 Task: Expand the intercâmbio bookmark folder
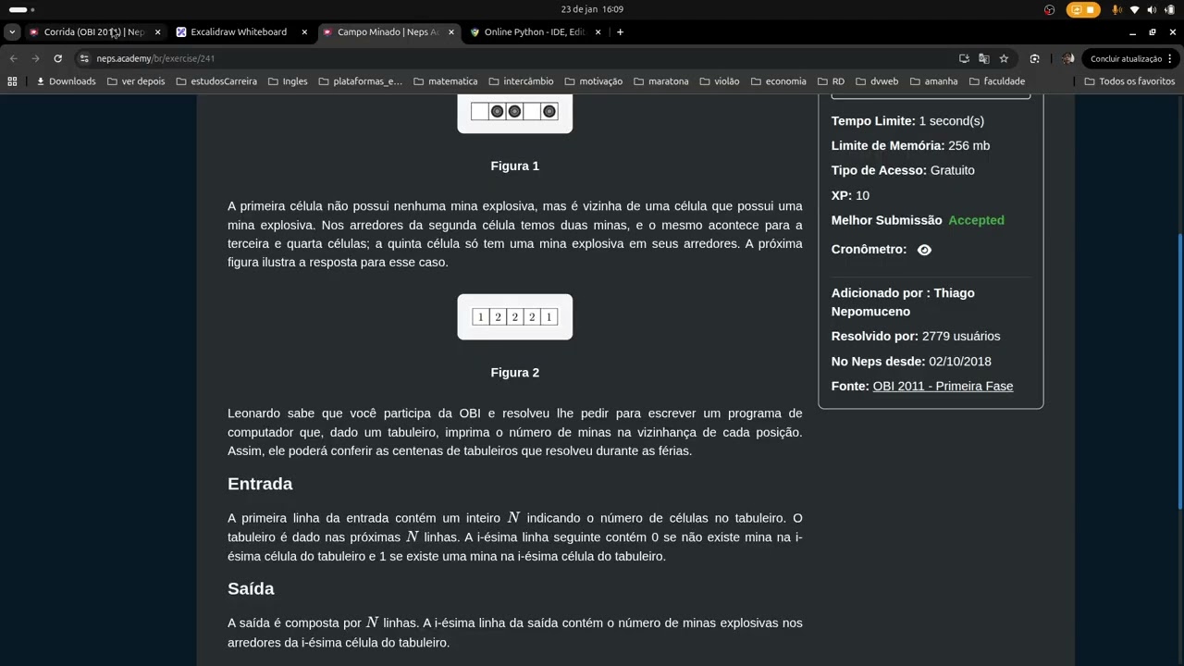tap(521, 81)
